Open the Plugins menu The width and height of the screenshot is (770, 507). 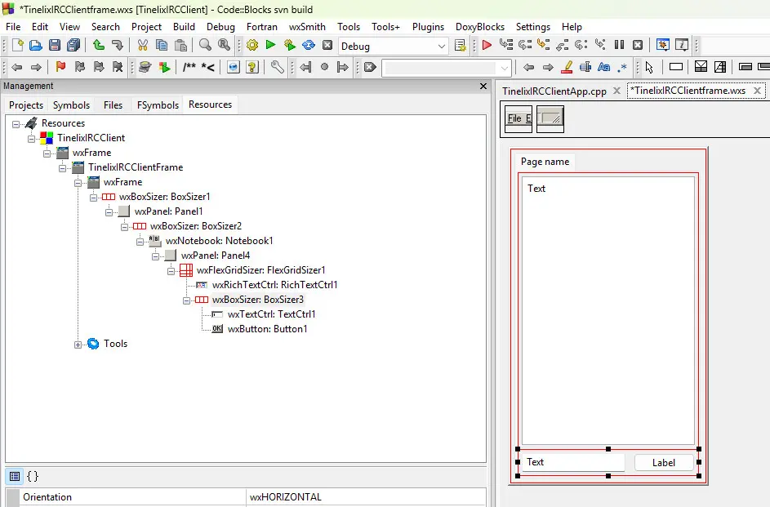[428, 26]
